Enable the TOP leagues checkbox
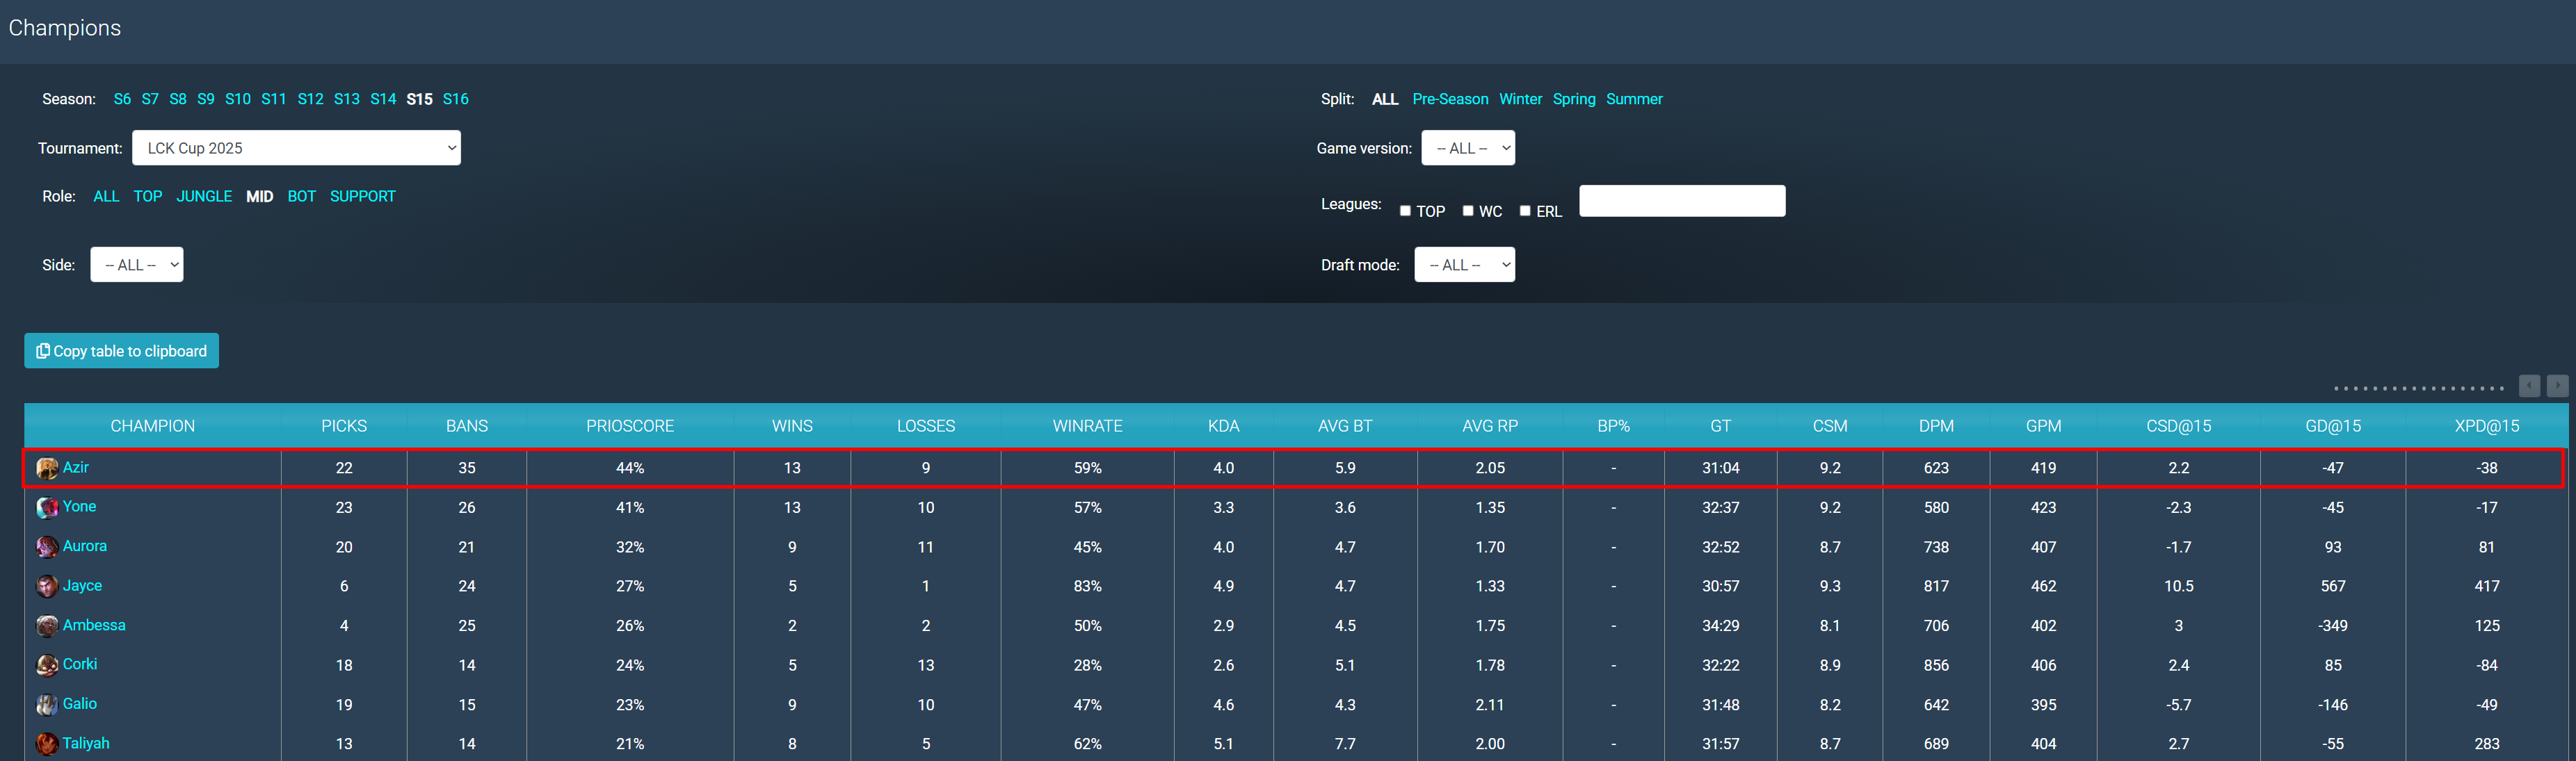This screenshot has width=2576, height=761. [1405, 211]
